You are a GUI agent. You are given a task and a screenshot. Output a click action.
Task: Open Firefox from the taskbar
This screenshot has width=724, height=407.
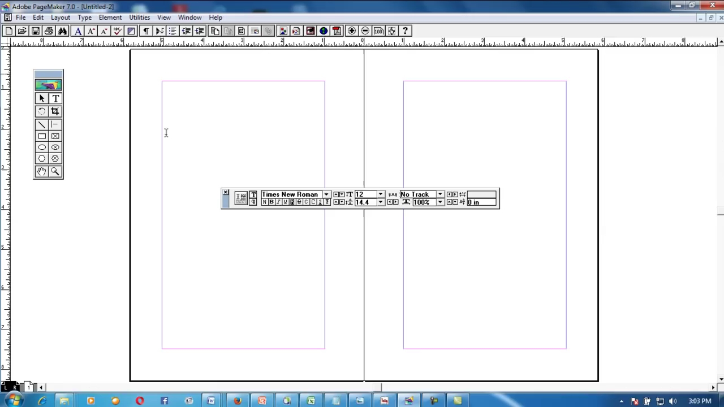tap(237, 401)
